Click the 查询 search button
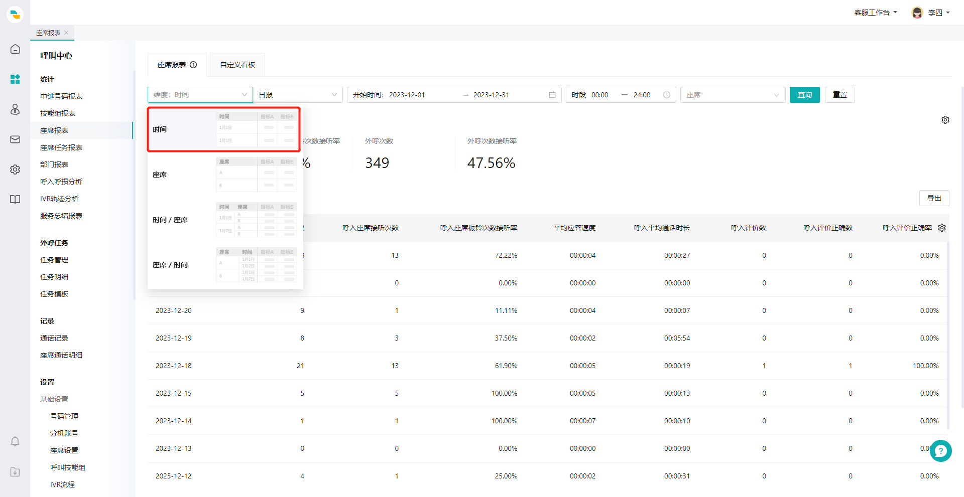964x497 pixels. (x=805, y=95)
